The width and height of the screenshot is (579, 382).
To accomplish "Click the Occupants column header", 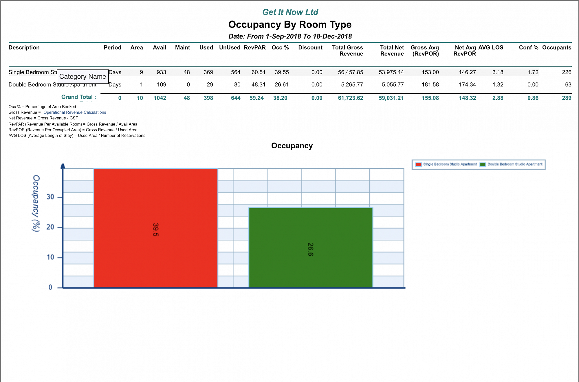I will [556, 47].
